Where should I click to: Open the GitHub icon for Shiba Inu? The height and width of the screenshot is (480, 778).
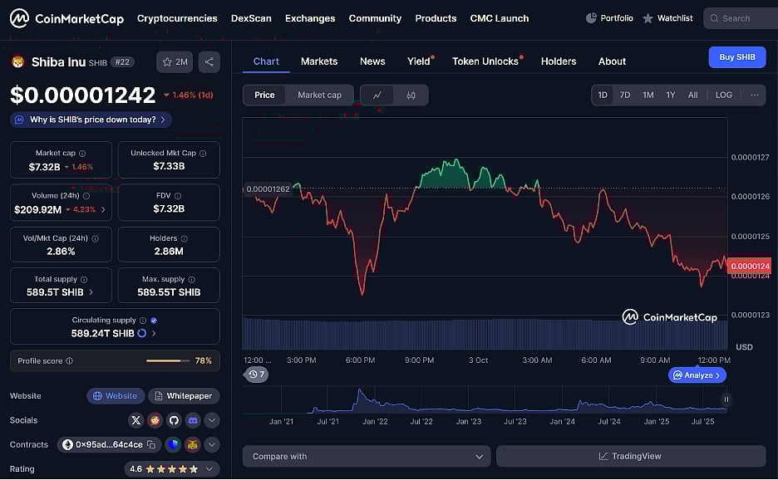(173, 420)
